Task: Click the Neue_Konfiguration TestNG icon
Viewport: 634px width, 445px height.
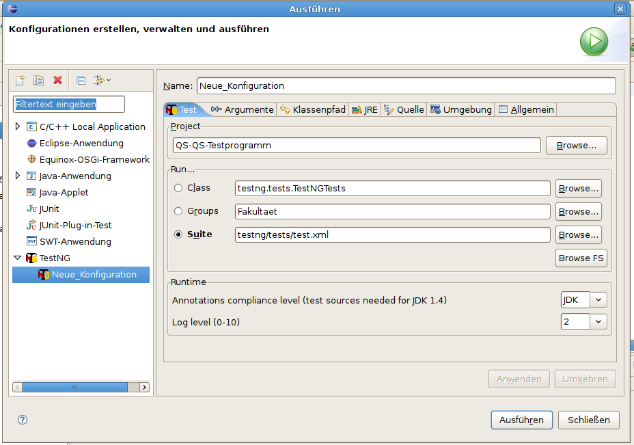Action: [44, 275]
